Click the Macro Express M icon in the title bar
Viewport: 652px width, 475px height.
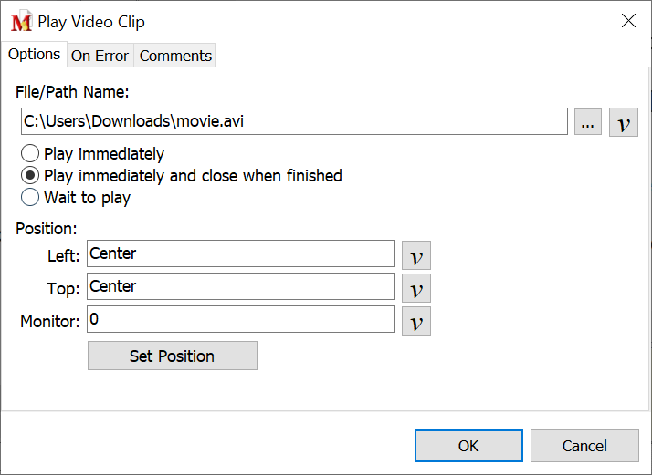pos(21,22)
